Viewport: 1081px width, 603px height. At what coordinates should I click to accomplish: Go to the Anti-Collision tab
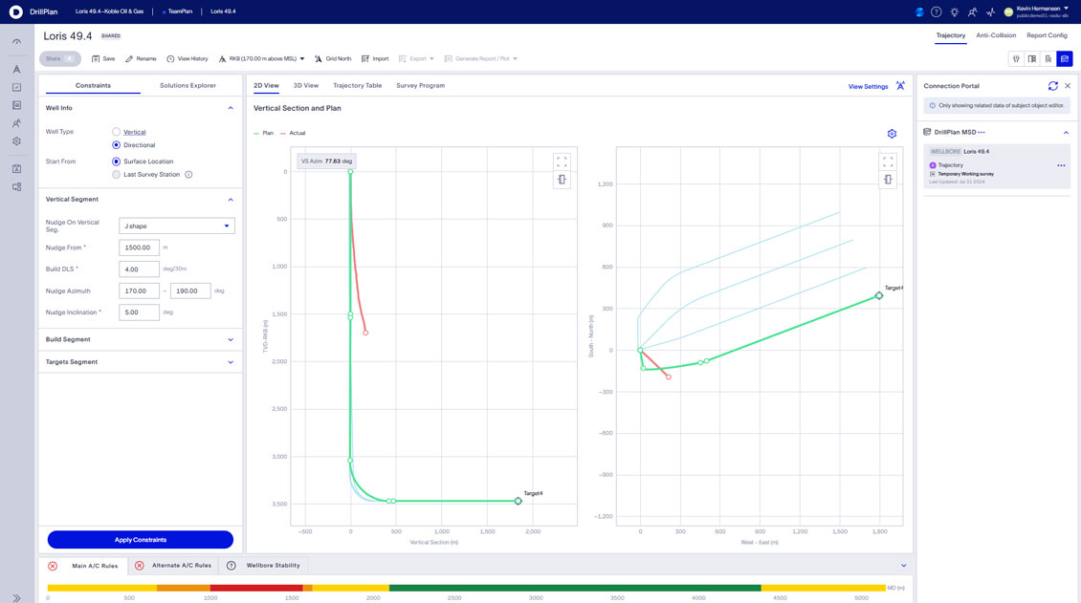996,35
